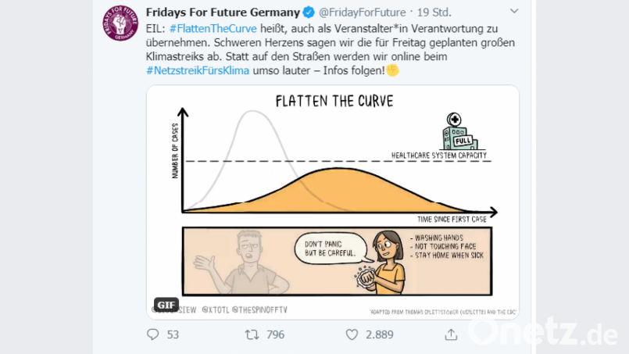Open the Fridays For Future profile avatar
Image resolution: width=629 pixels, height=354 pixels.
(120, 23)
